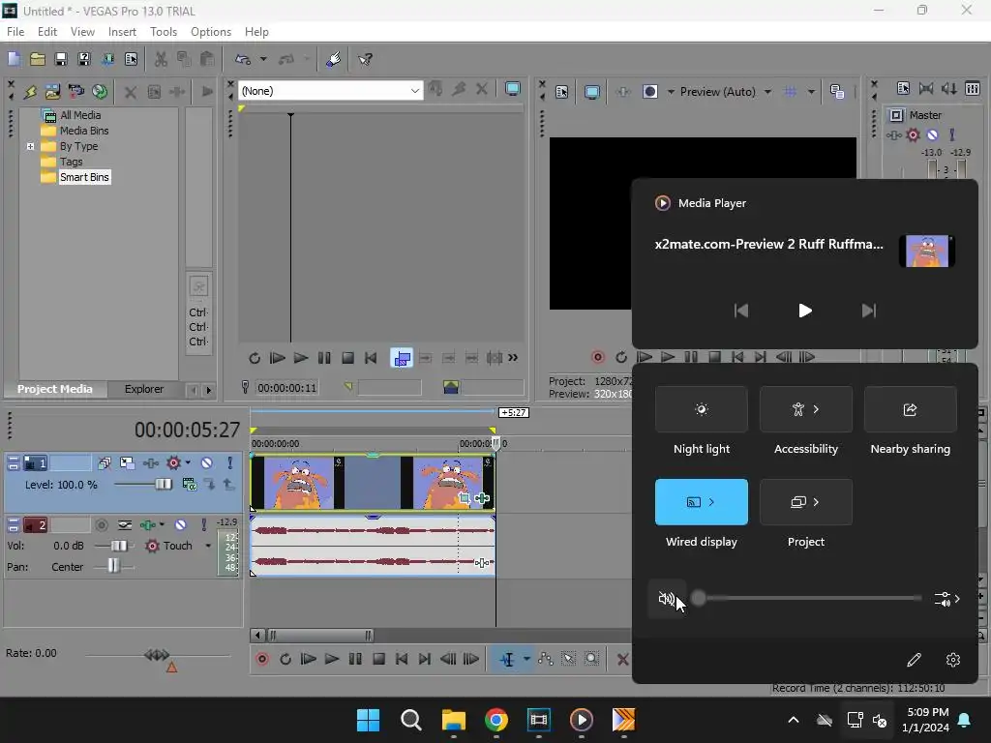The width and height of the screenshot is (991, 743).
Task: Click the timeline Record button
Action: click(262, 659)
